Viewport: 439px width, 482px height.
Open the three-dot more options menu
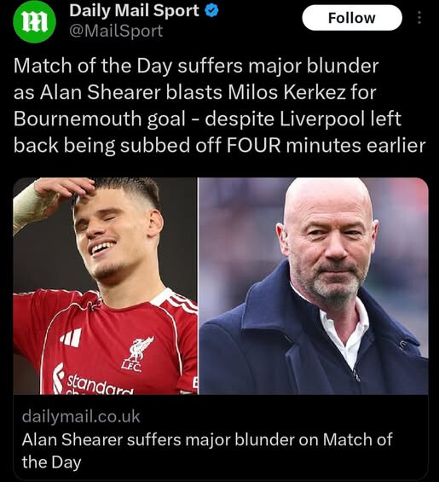[419, 18]
